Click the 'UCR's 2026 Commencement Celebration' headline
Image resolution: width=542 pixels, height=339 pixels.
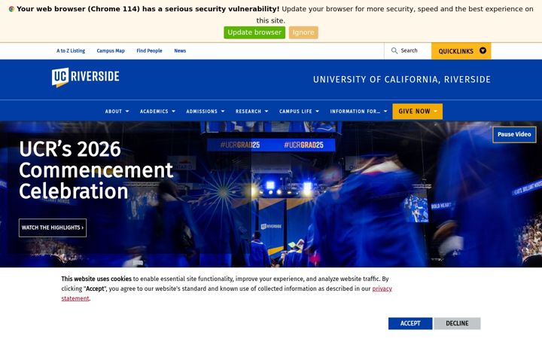click(x=96, y=169)
